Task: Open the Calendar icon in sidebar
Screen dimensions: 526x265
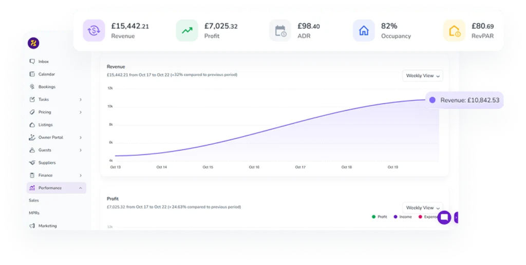Action: [x=32, y=74]
